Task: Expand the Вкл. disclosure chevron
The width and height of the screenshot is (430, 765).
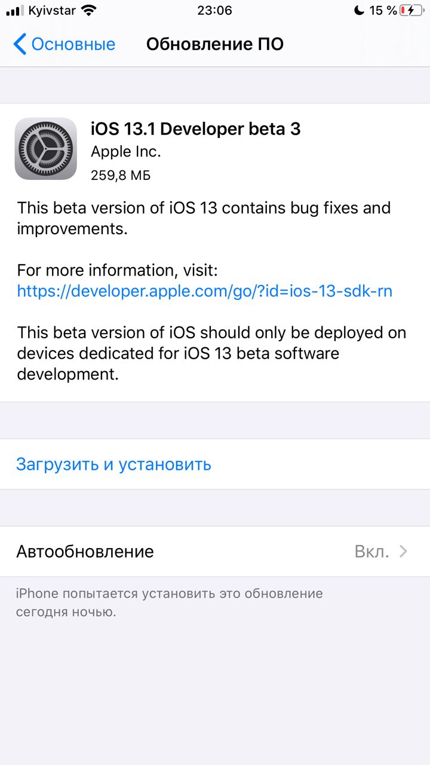Action: click(404, 551)
